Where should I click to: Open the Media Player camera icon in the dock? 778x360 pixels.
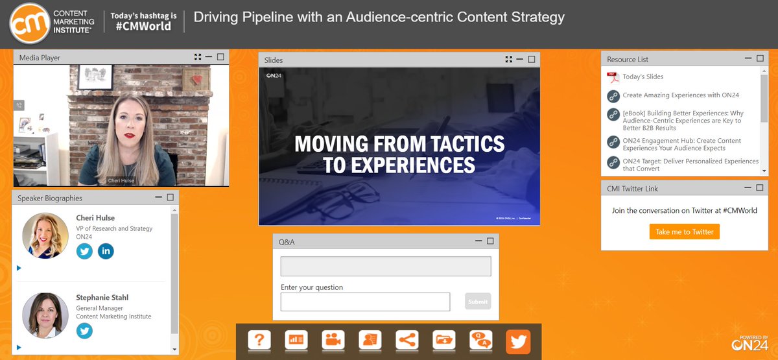click(x=333, y=341)
